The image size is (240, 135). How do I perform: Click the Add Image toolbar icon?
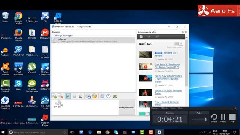click(54, 96)
